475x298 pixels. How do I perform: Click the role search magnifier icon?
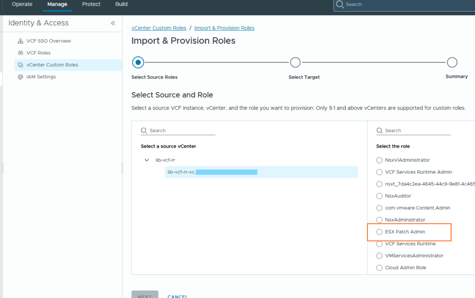(x=379, y=130)
